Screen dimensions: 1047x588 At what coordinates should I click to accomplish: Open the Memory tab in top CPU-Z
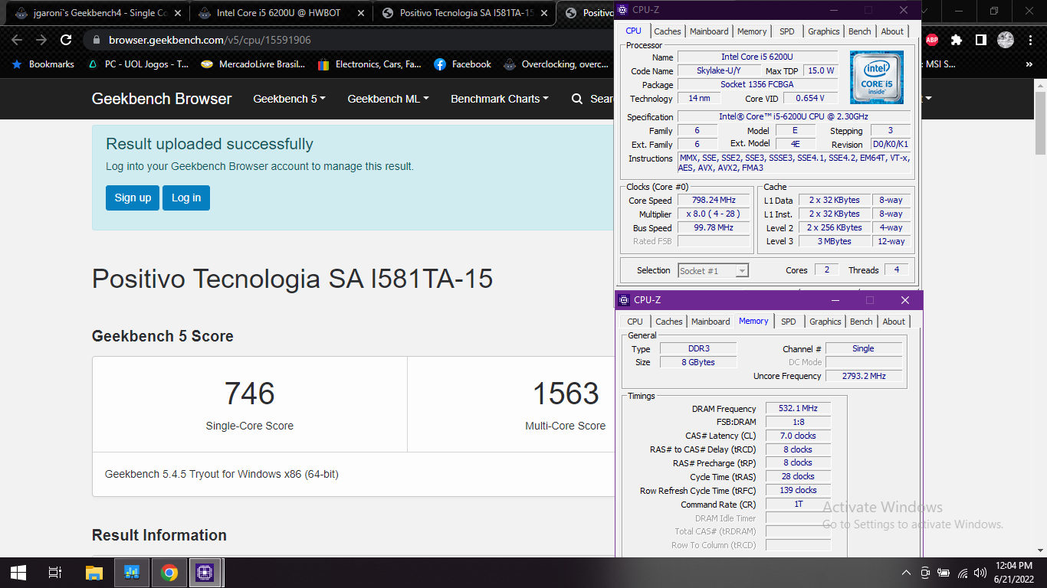[752, 31]
